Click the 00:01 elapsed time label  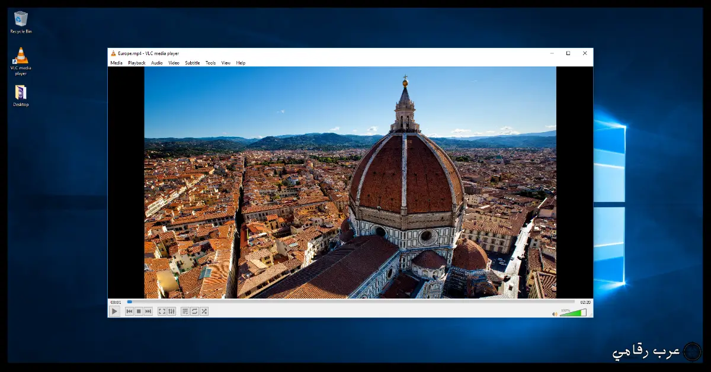point(116,302)
